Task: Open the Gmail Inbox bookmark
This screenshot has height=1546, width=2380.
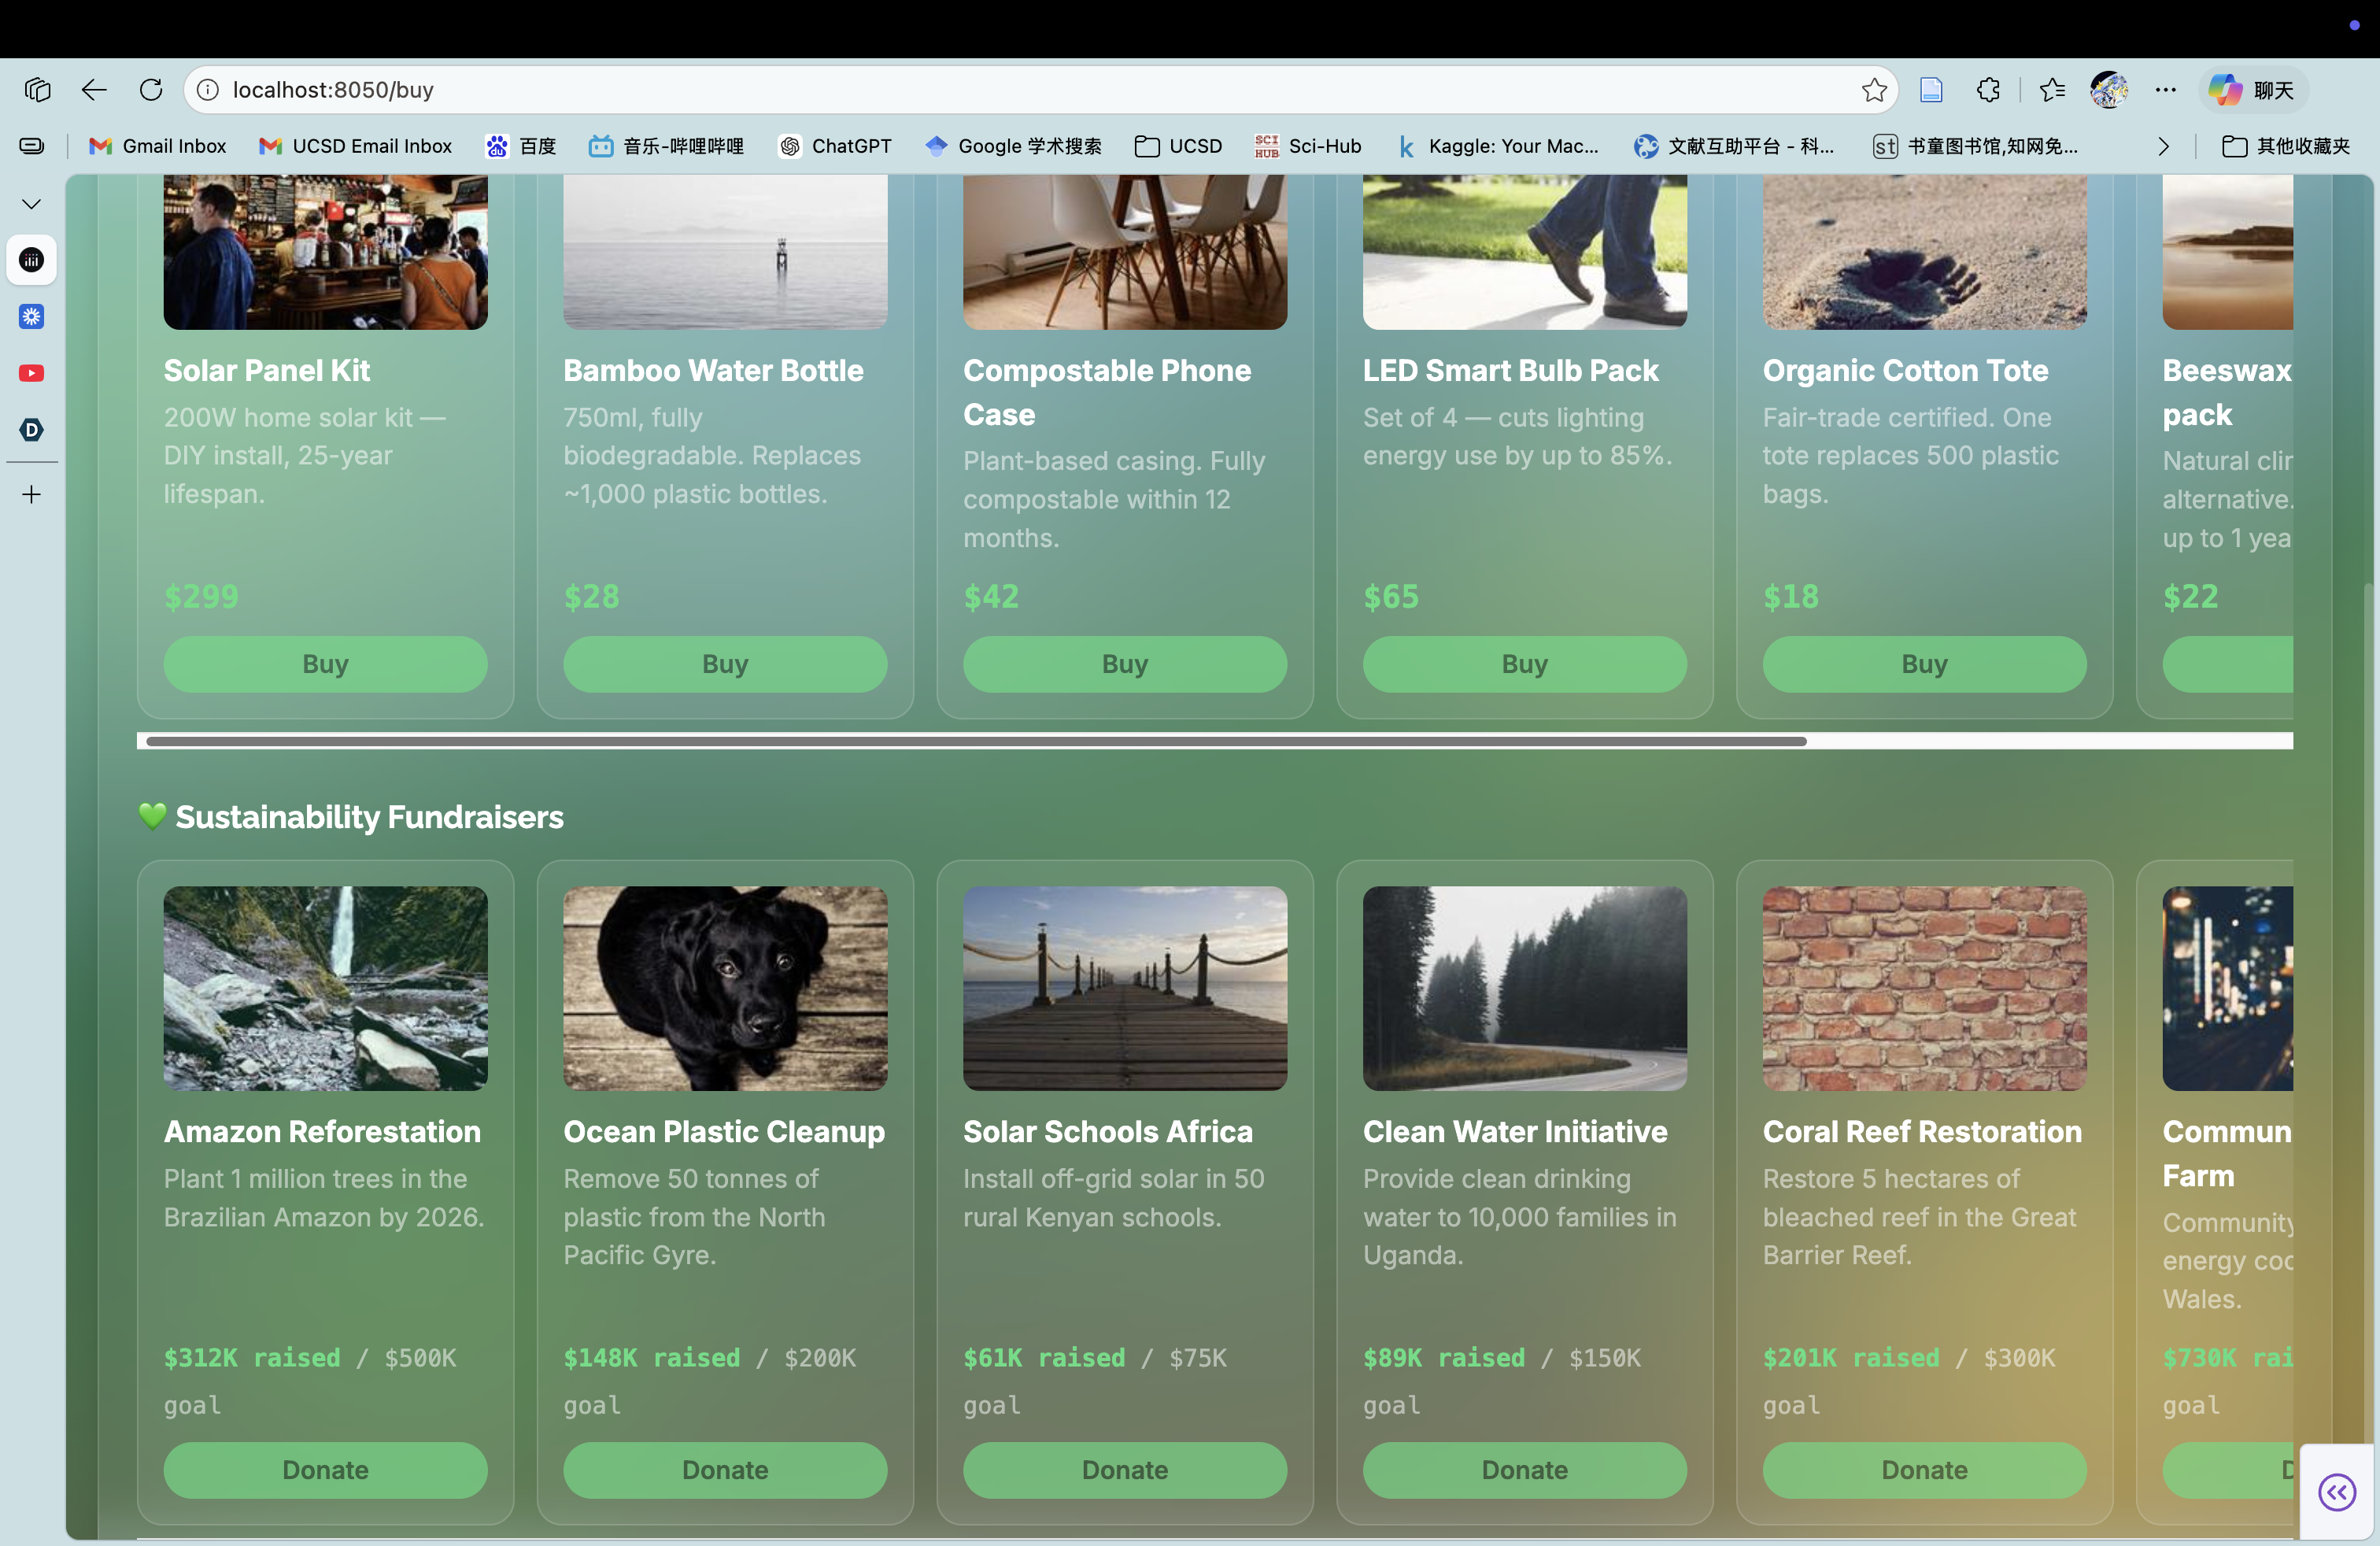Action: pos(158,146)
